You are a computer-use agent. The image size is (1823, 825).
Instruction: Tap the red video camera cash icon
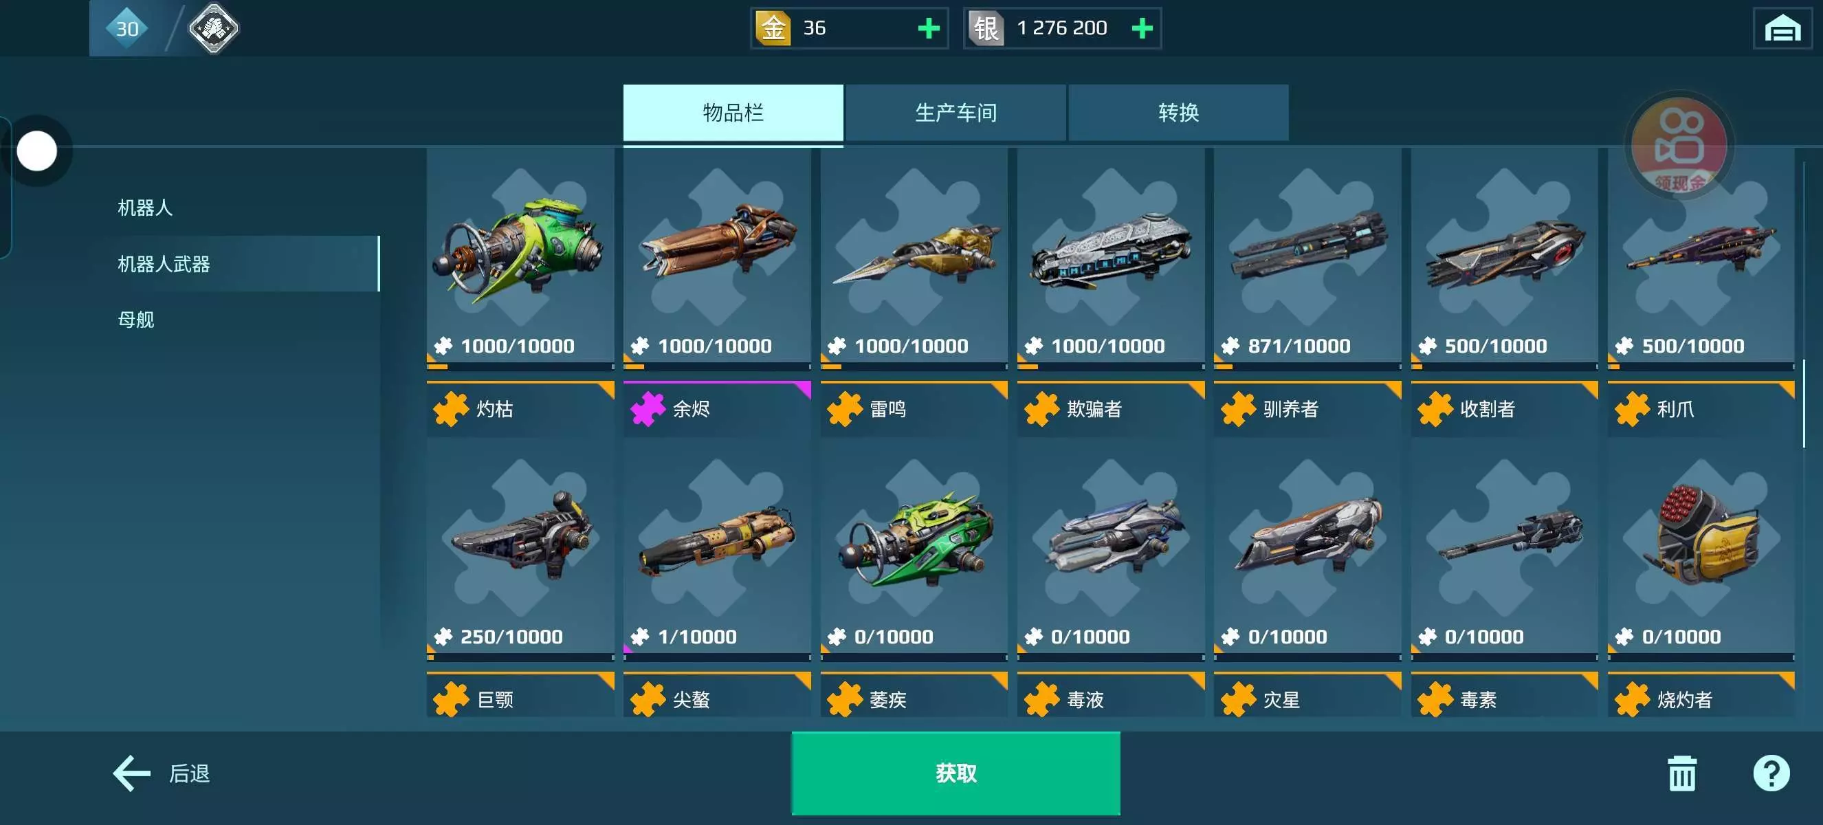(1679, 146)
